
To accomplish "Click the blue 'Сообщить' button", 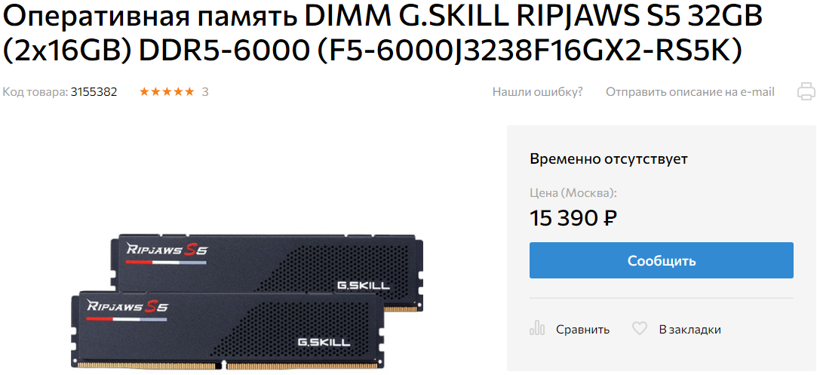I will click(x=661, y=260).
